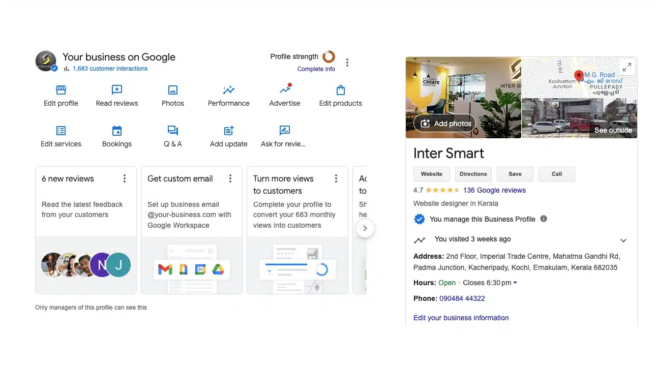Viewport: 656px width, 366px height.
Task: Open Turn more views to customers card
Action: coord(297,230)
